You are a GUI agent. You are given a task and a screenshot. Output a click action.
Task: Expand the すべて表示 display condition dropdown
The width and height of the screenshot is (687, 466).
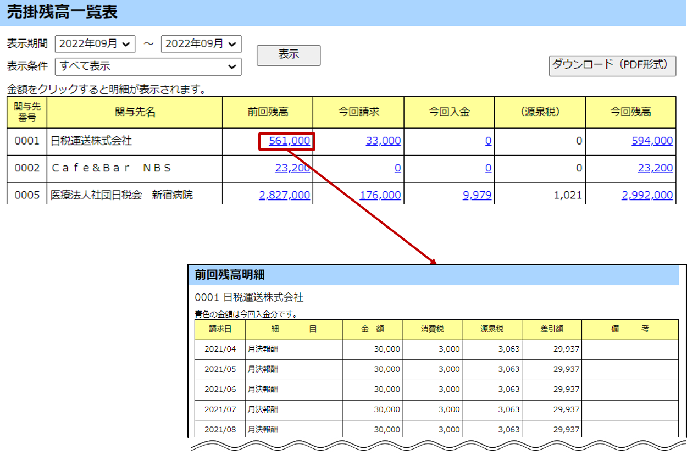coord(148,66)
